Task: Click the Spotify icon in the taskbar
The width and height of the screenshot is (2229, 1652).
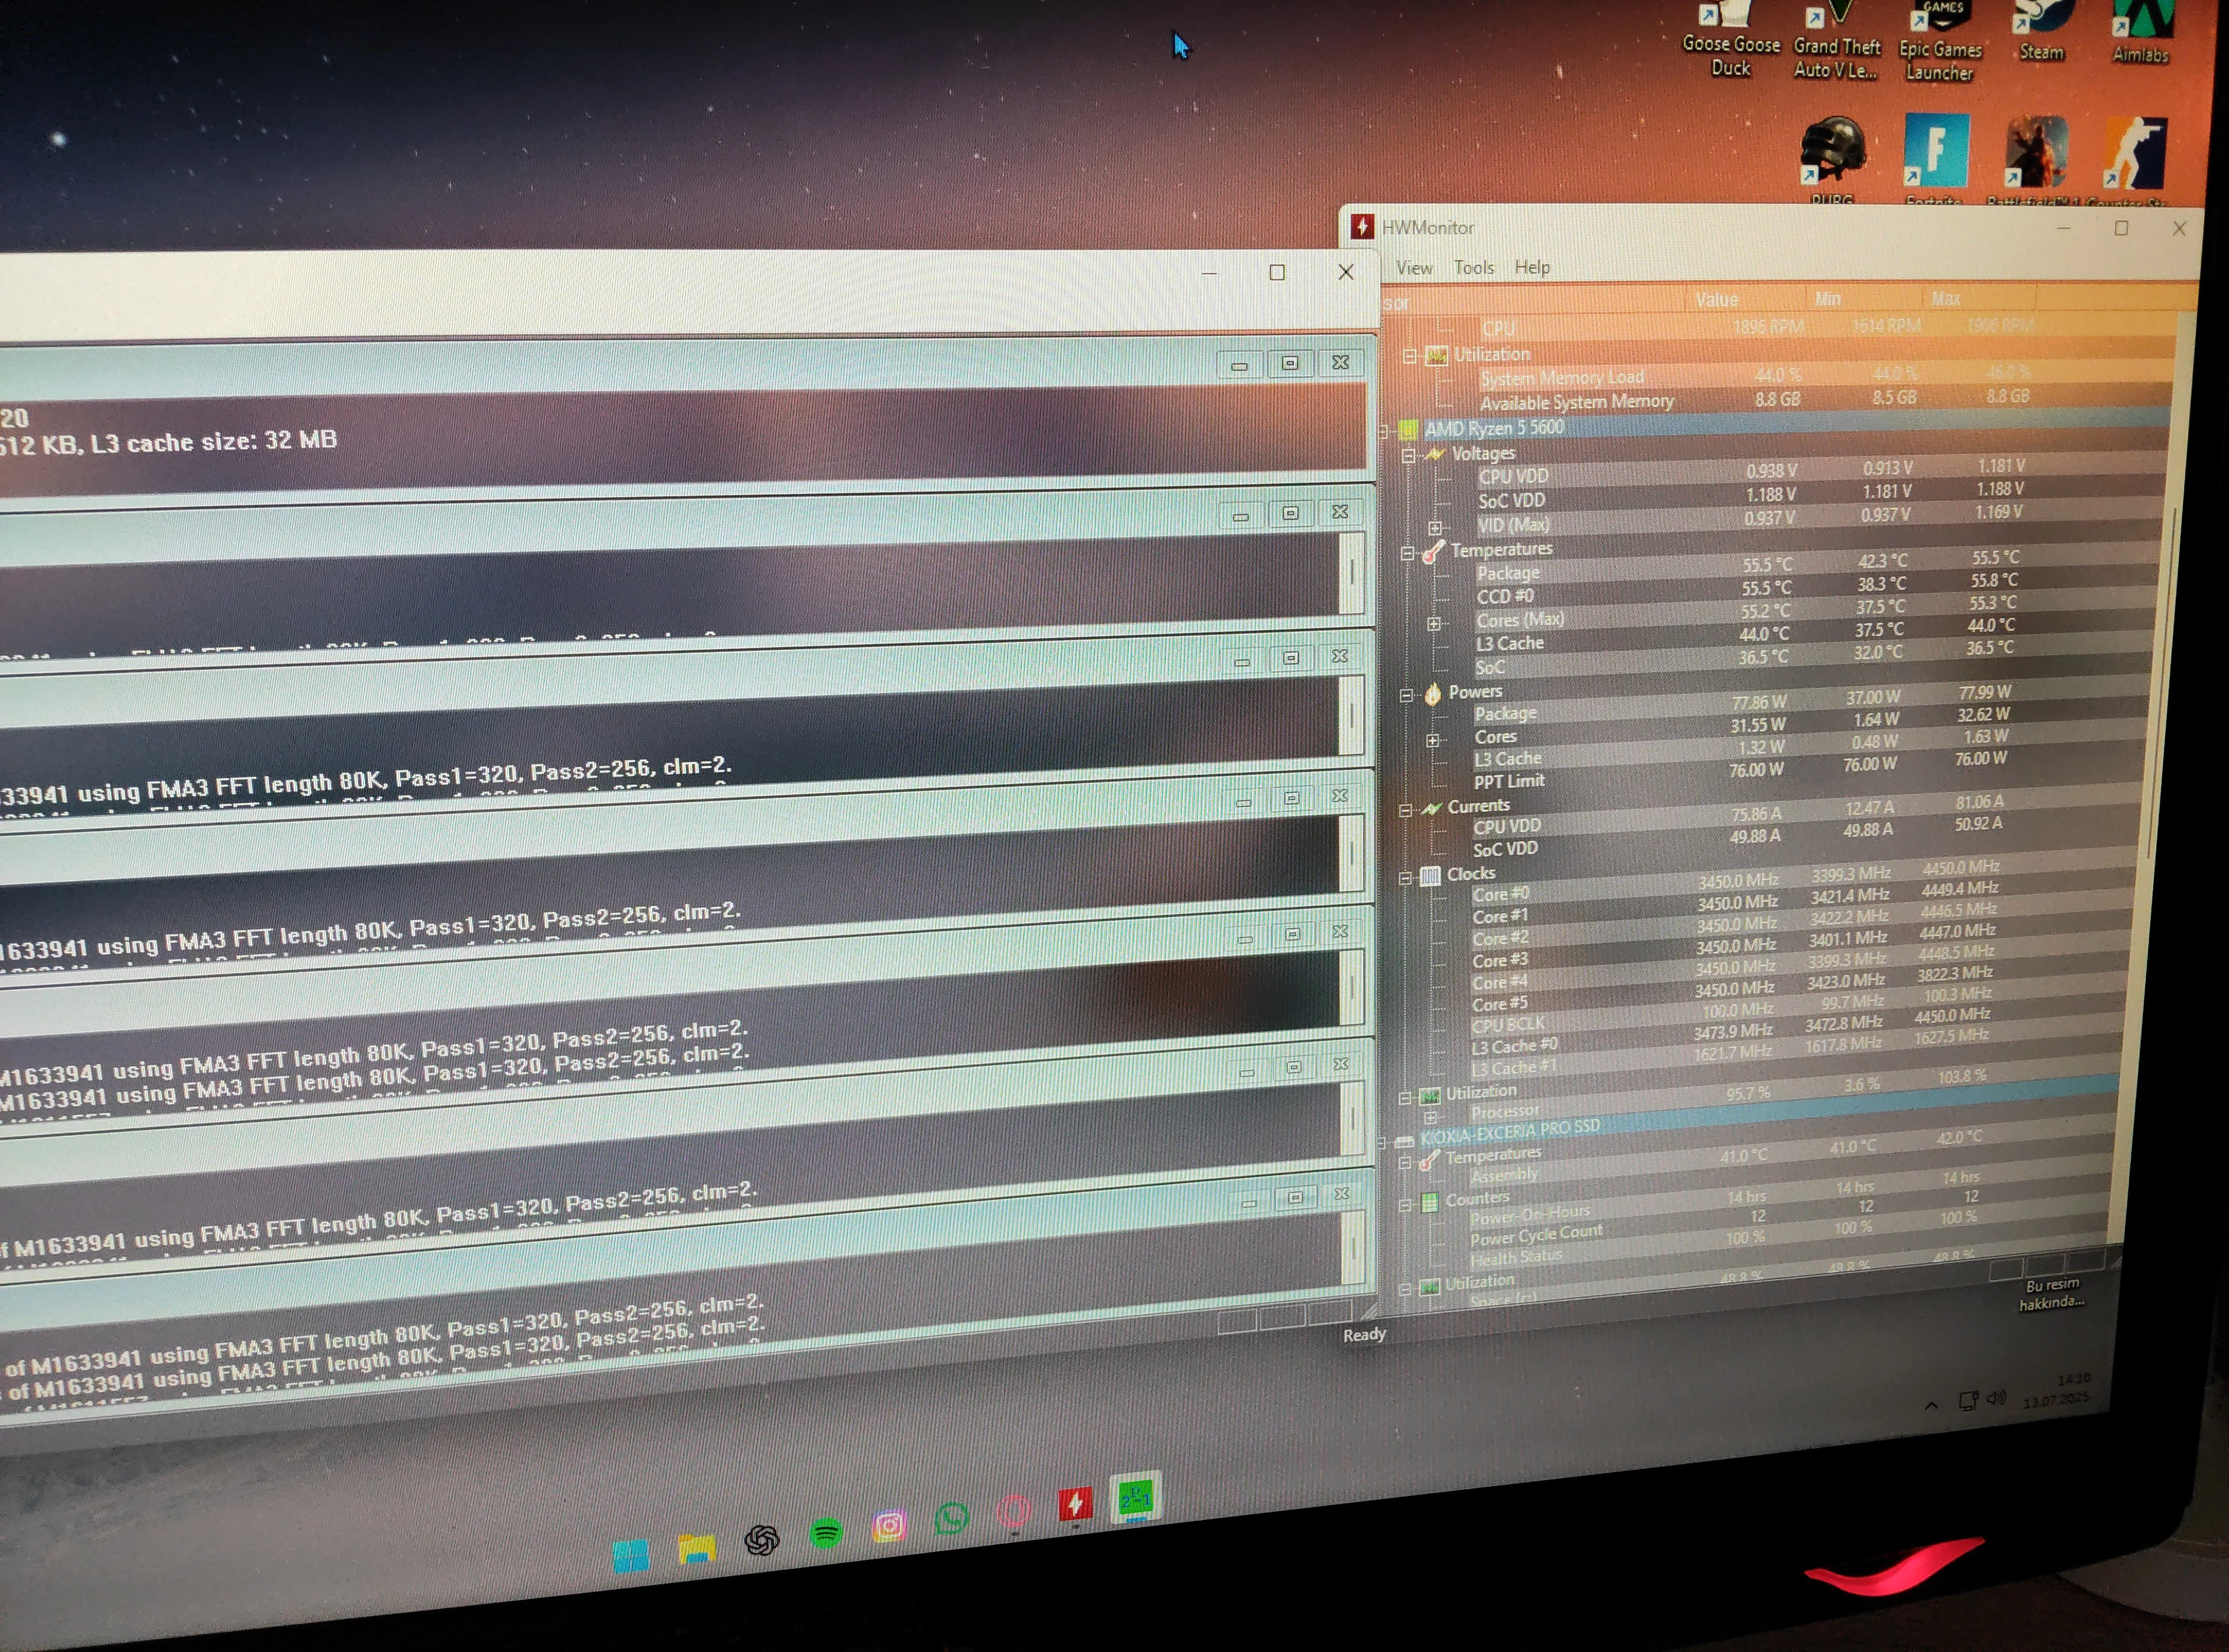Action: click(825, 1532)
